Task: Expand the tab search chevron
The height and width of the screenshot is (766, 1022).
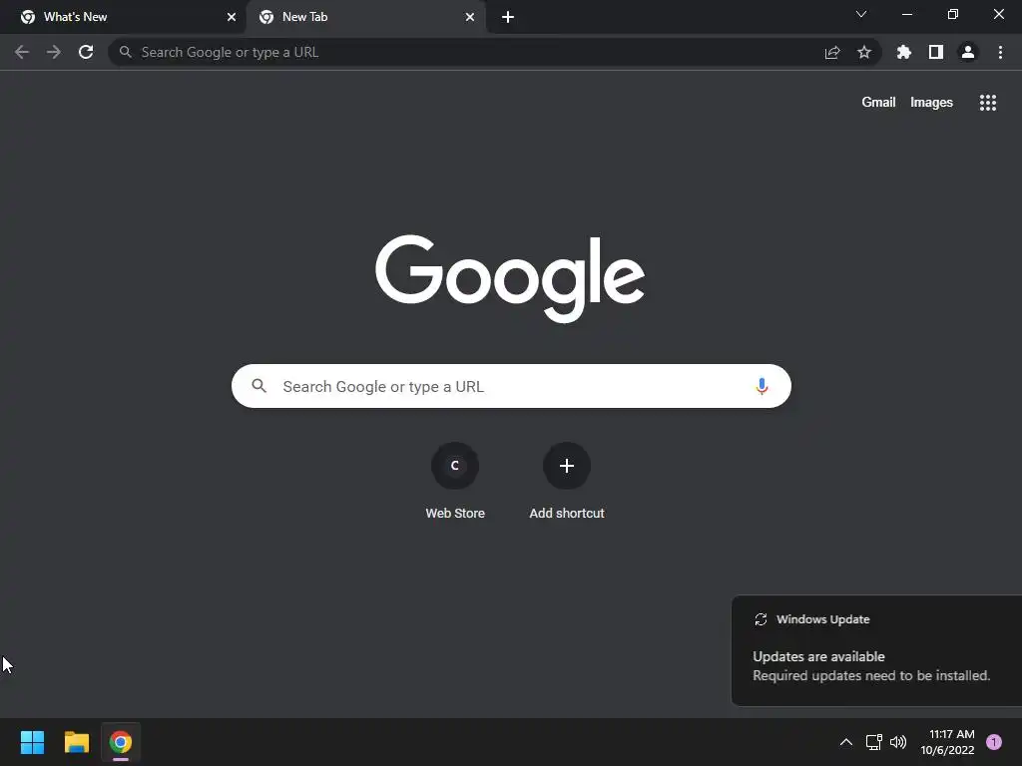Action: point(861,14)
